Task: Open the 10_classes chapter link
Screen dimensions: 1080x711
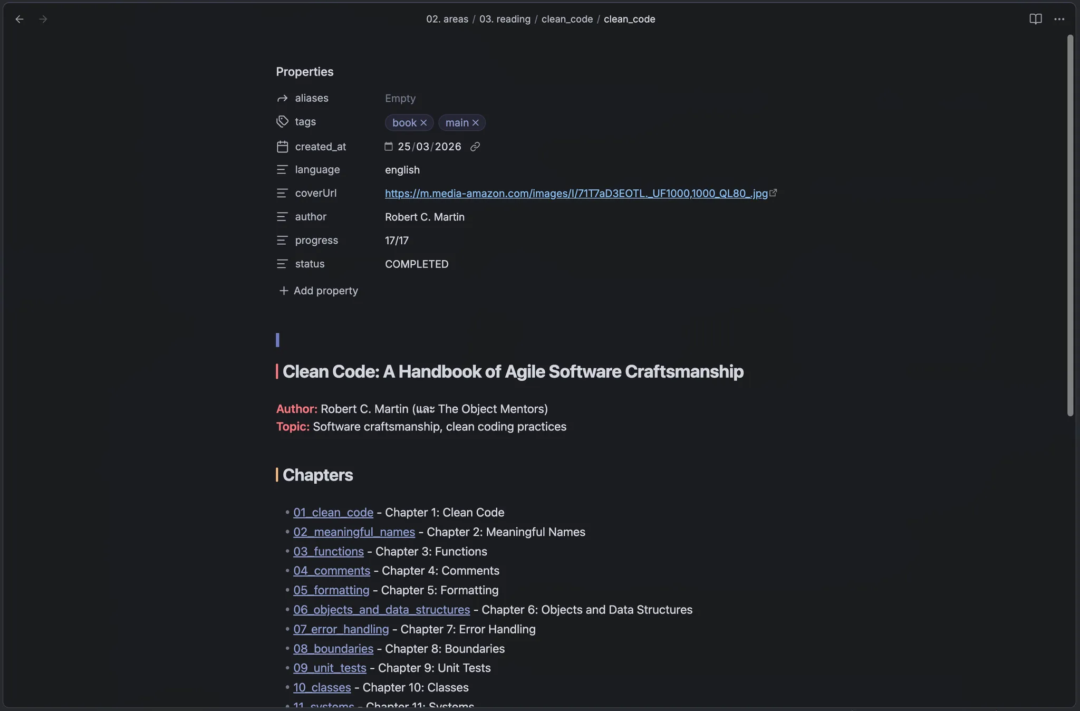Action: click(x=322, y=688)
